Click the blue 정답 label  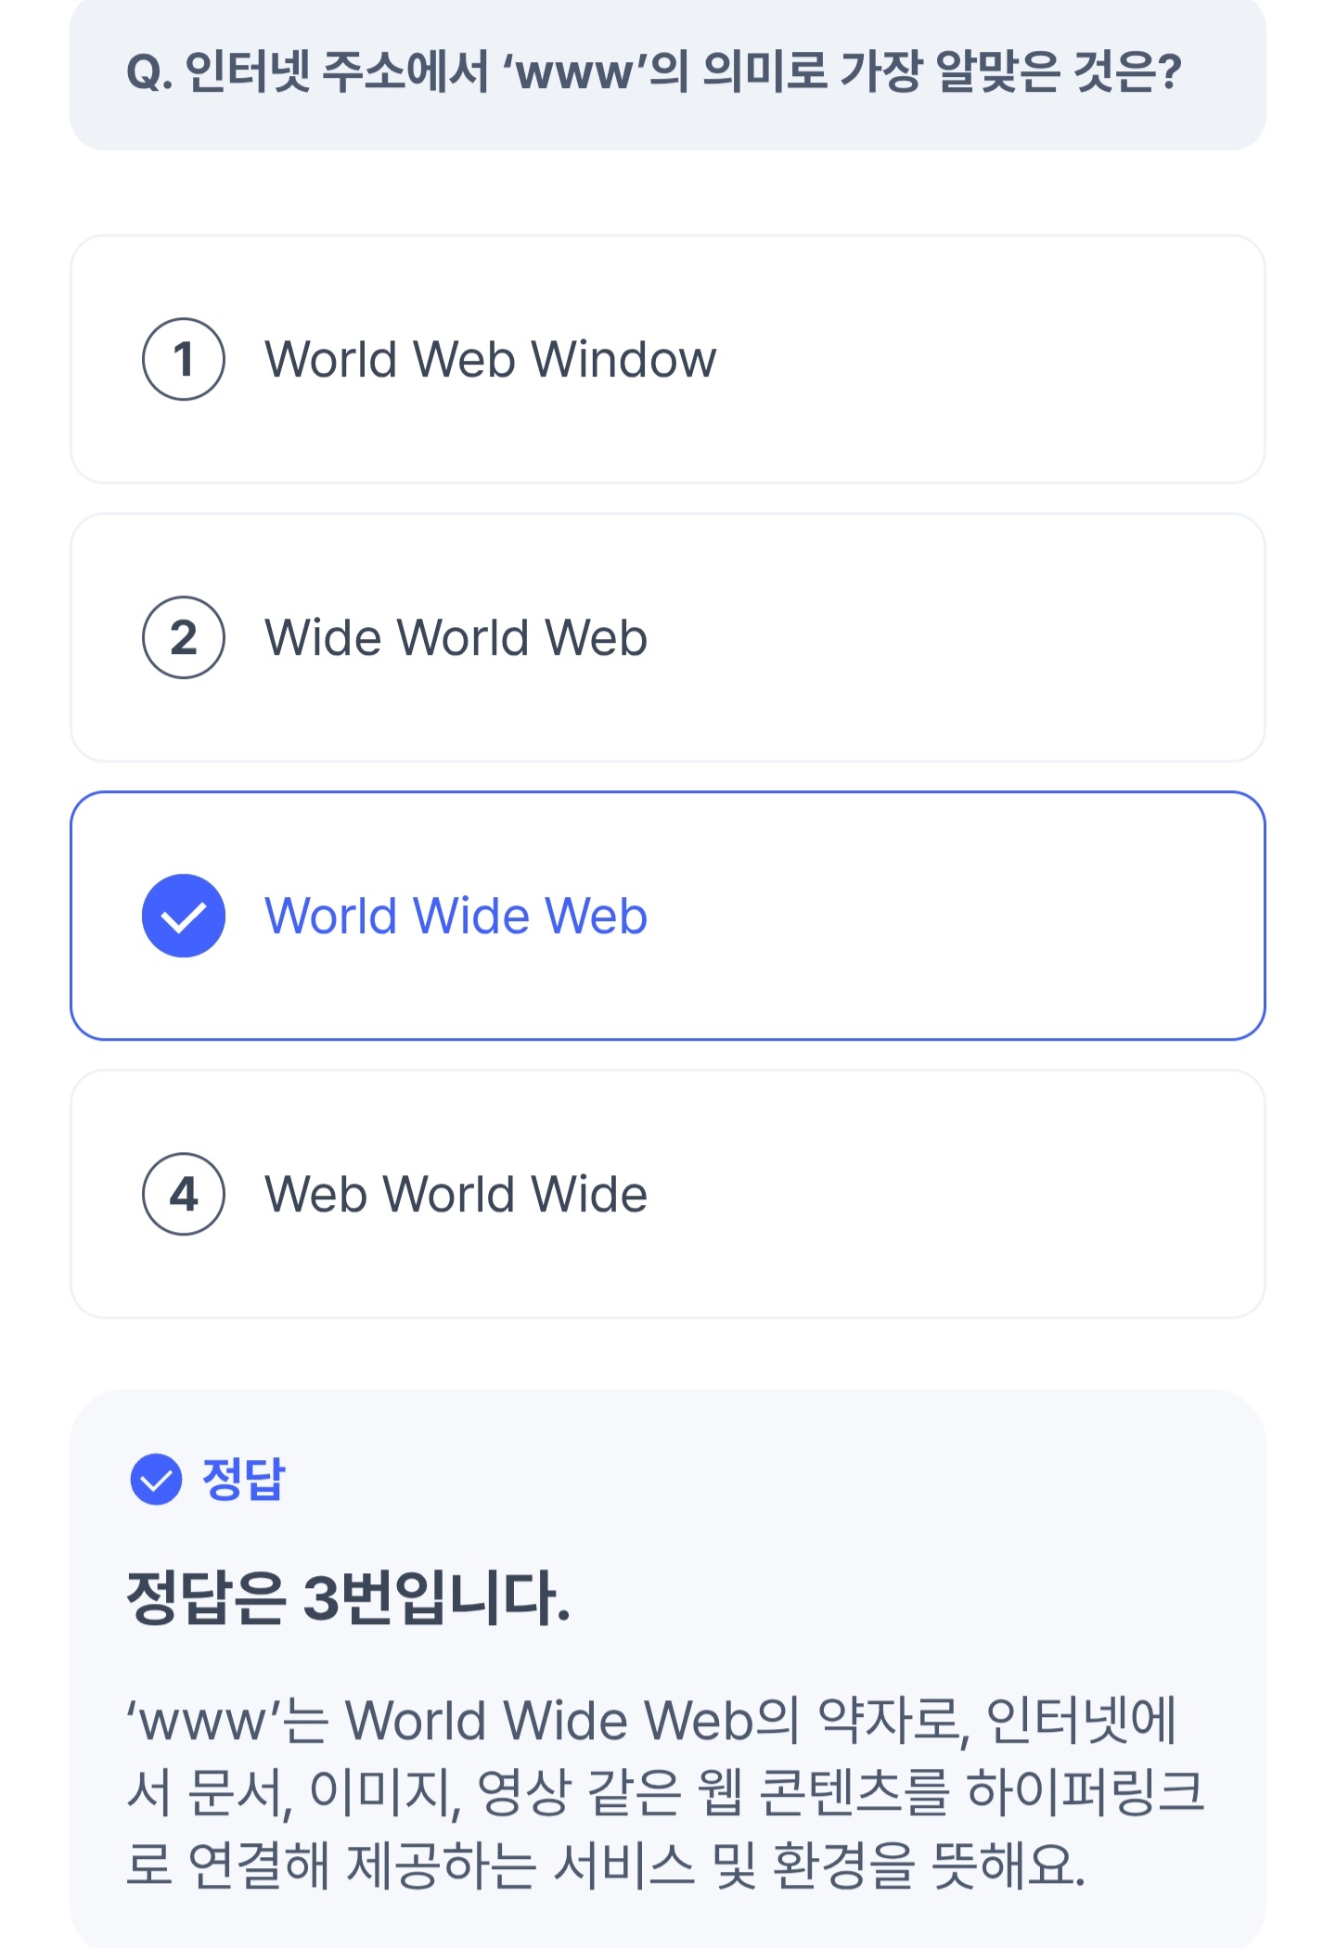click(243, 1479)
